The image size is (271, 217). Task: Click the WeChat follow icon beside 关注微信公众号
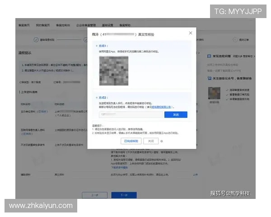tap(210, 78)
